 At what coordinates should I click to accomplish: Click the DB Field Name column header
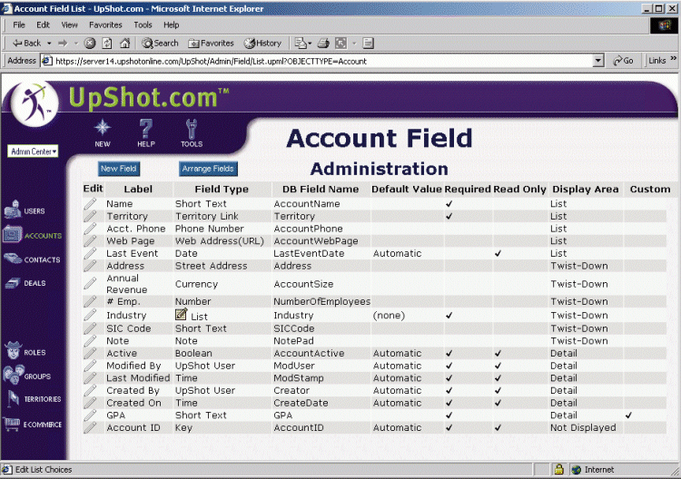(321, 190)
